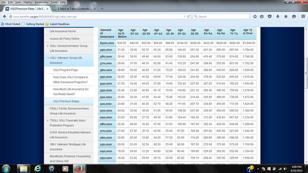This screenshot has width=308, height=173.
Task: Open the Edit menu
Action: click(x=10, y=2)
